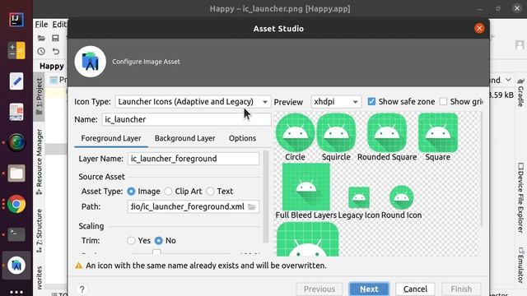Viewport: 527px width, 296px height.
Task: Click the Next button
Action: (x=369, y=289)
